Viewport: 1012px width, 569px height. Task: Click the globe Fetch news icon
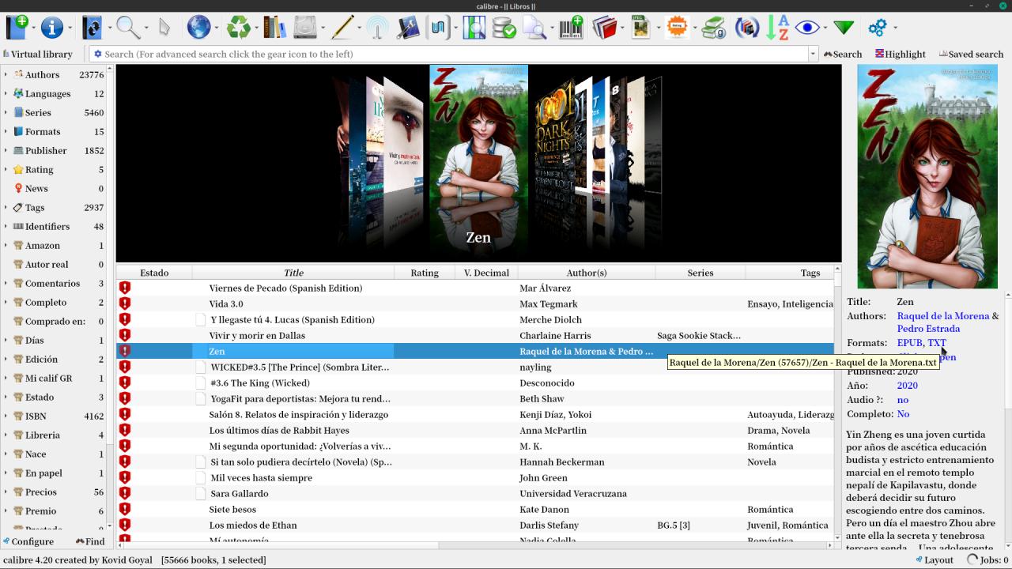tap(198, 28)
